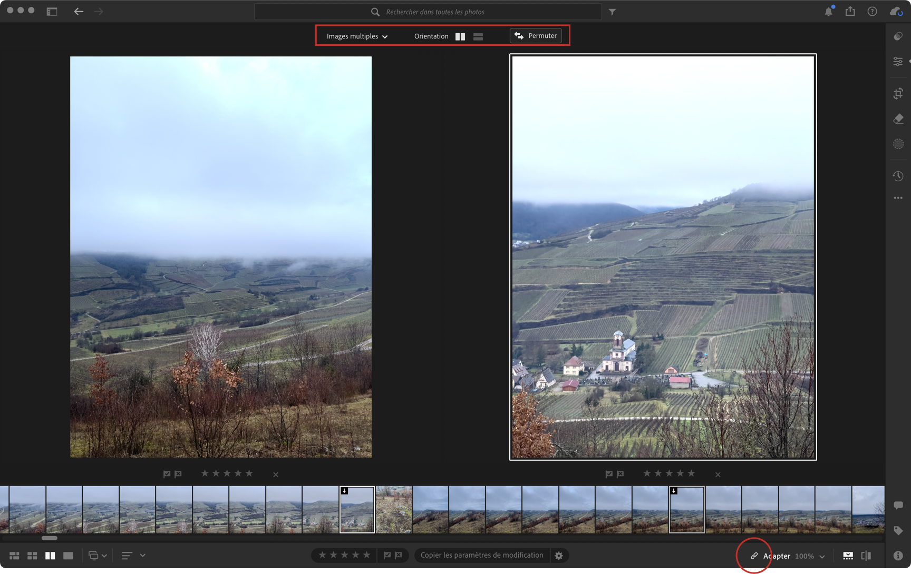
Task: Select the Healing eraser tool
Action: click(898, 119)
